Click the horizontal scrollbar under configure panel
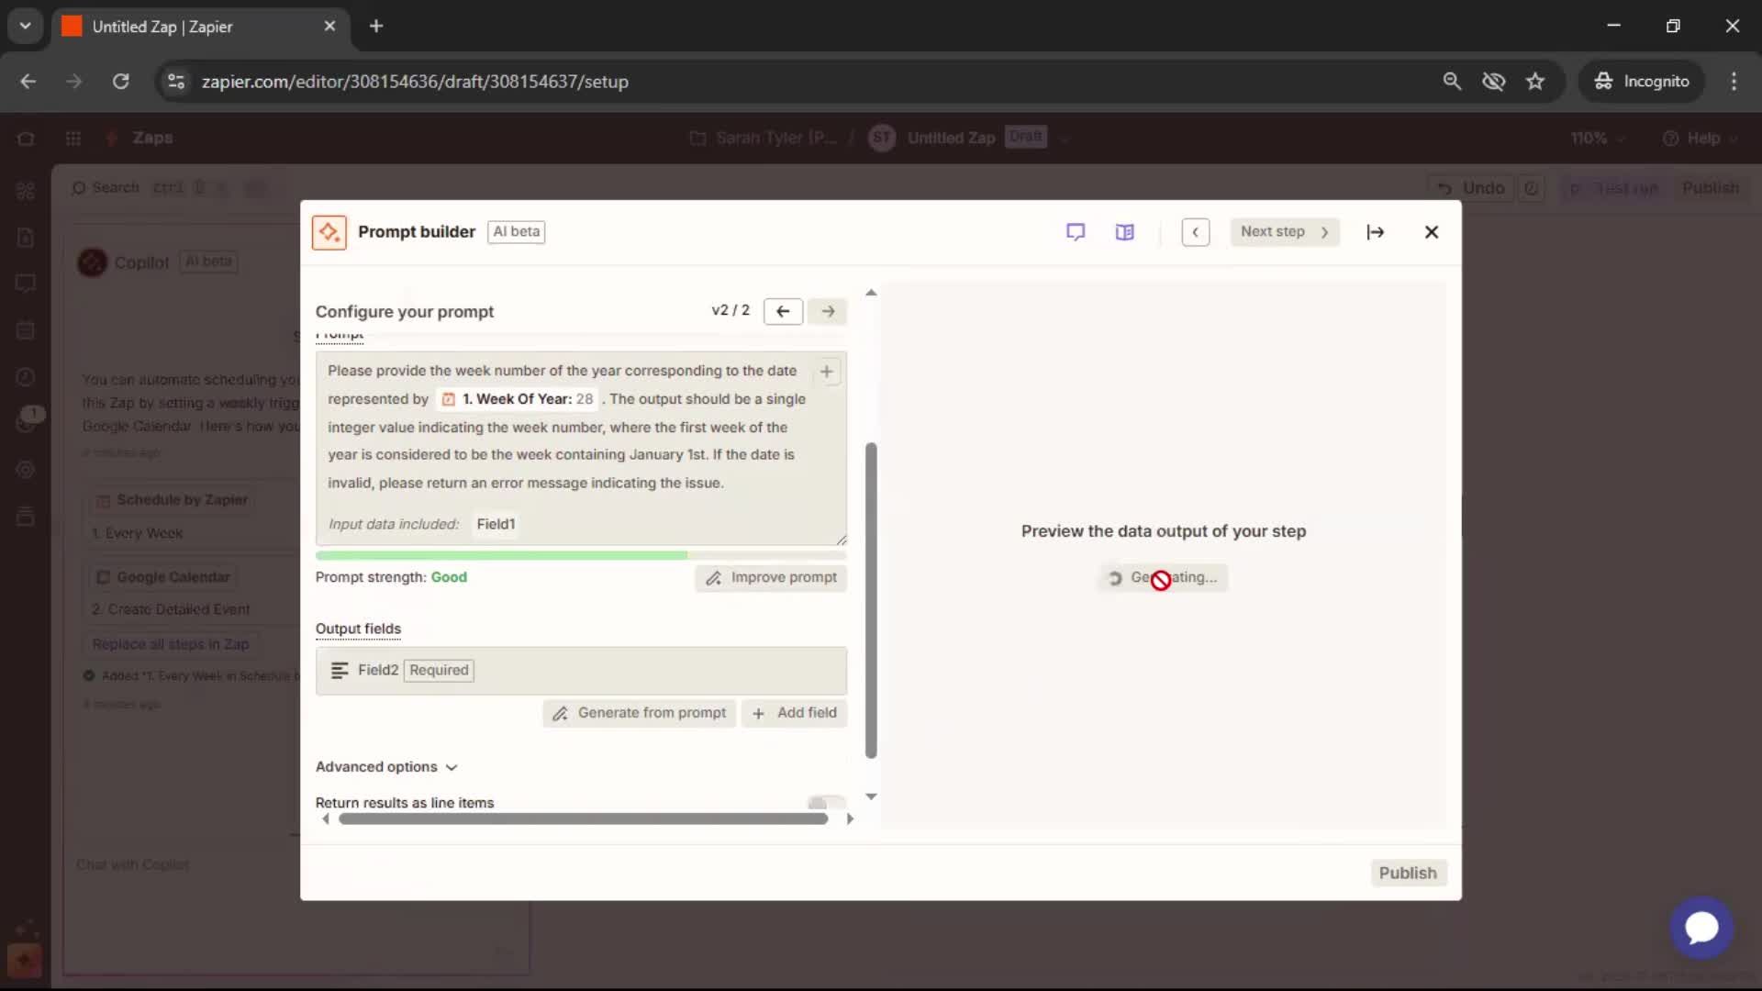This screenshot has width=1762, height=991. point(584,818)
